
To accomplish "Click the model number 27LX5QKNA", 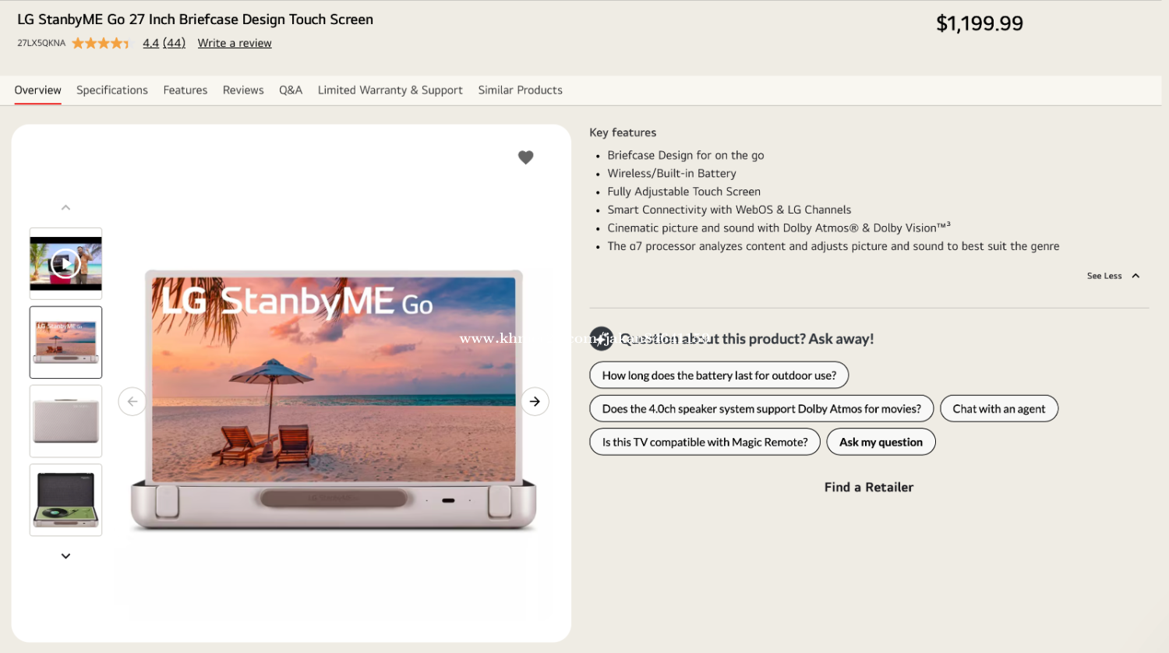I will [41, 43].
